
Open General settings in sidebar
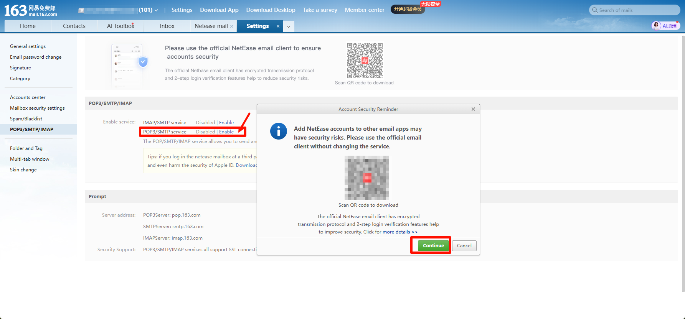(x=28, y=46)
